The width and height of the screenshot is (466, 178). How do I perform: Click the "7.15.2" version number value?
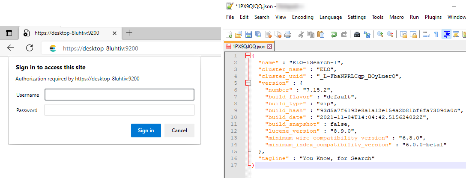tap(318, 90)
